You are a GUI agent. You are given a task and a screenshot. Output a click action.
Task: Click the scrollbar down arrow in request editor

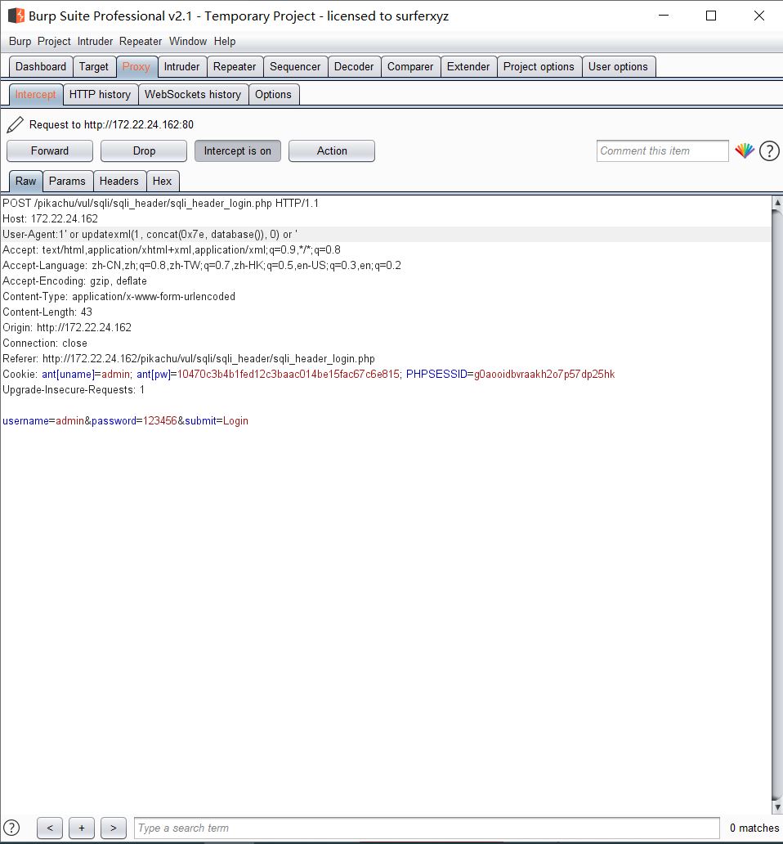tap(777, 807)
